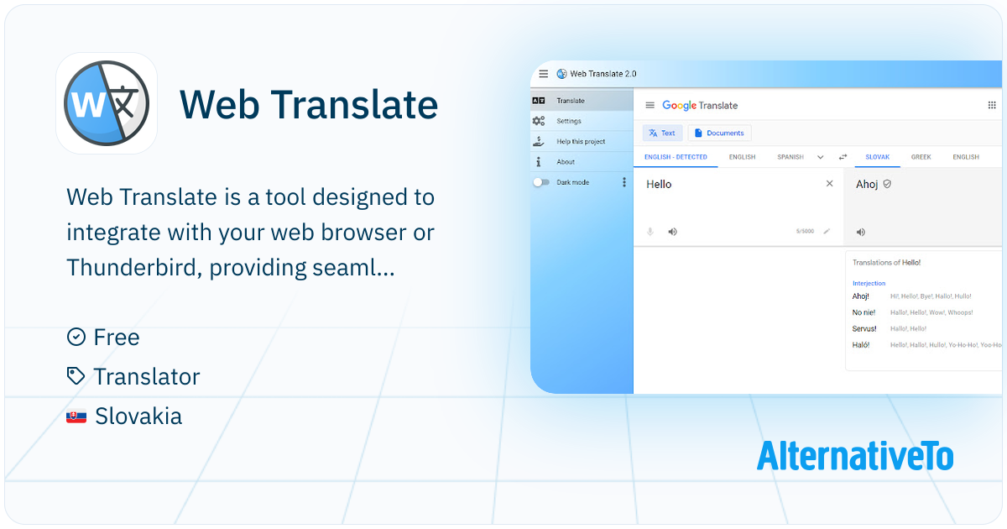This screenshot has width=1007, height=529.
Task: Click the Settings gears icon
Action: [539, 121]
